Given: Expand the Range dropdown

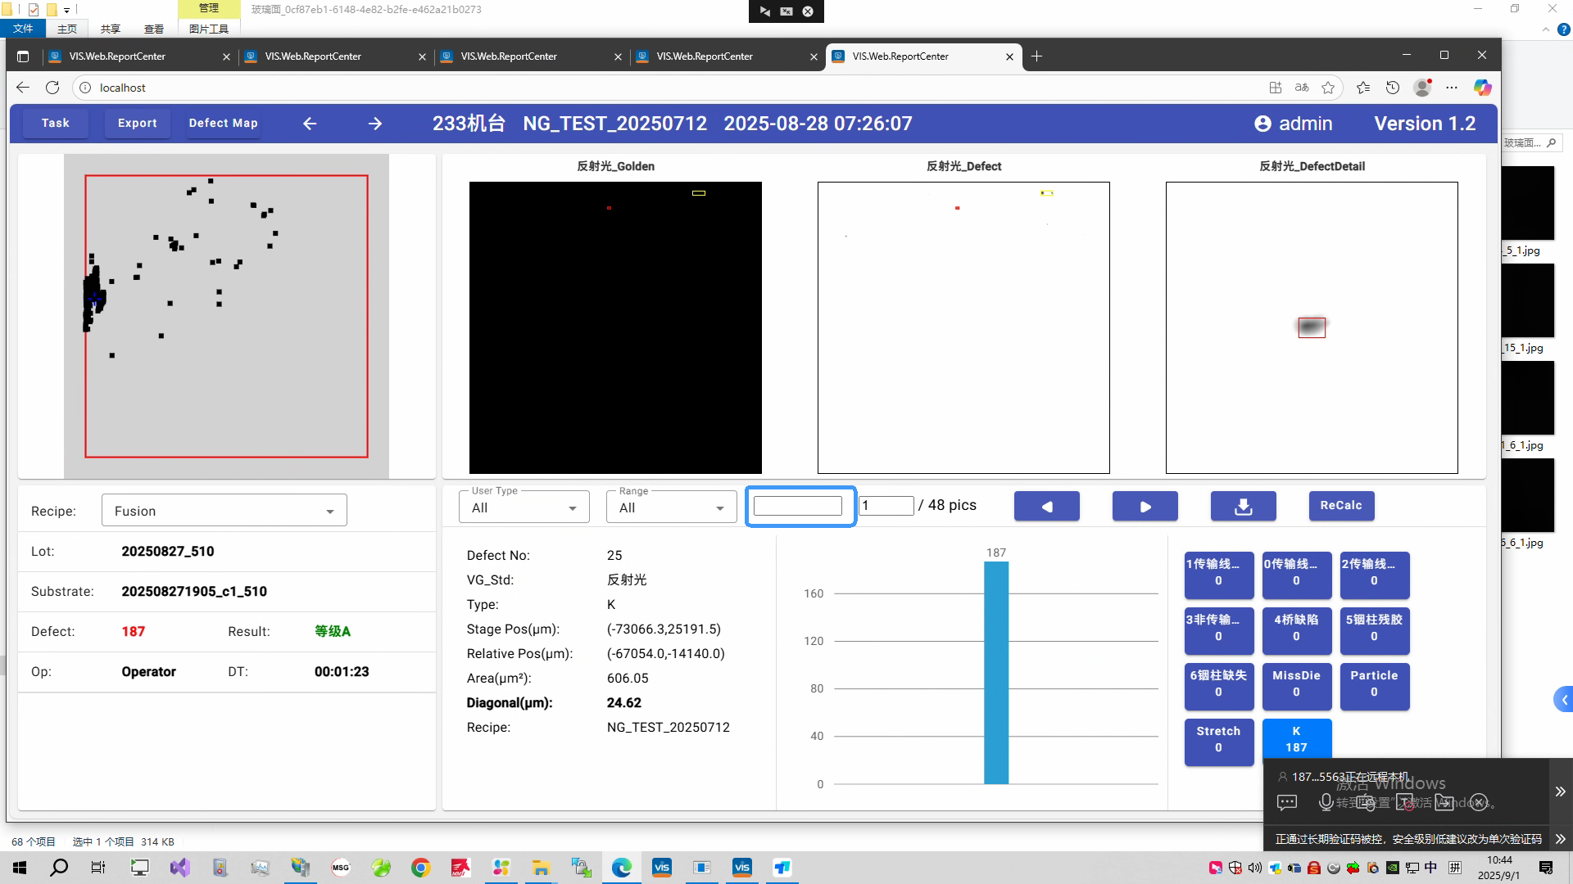Looking at the screenshot, I should coord(671,507).
